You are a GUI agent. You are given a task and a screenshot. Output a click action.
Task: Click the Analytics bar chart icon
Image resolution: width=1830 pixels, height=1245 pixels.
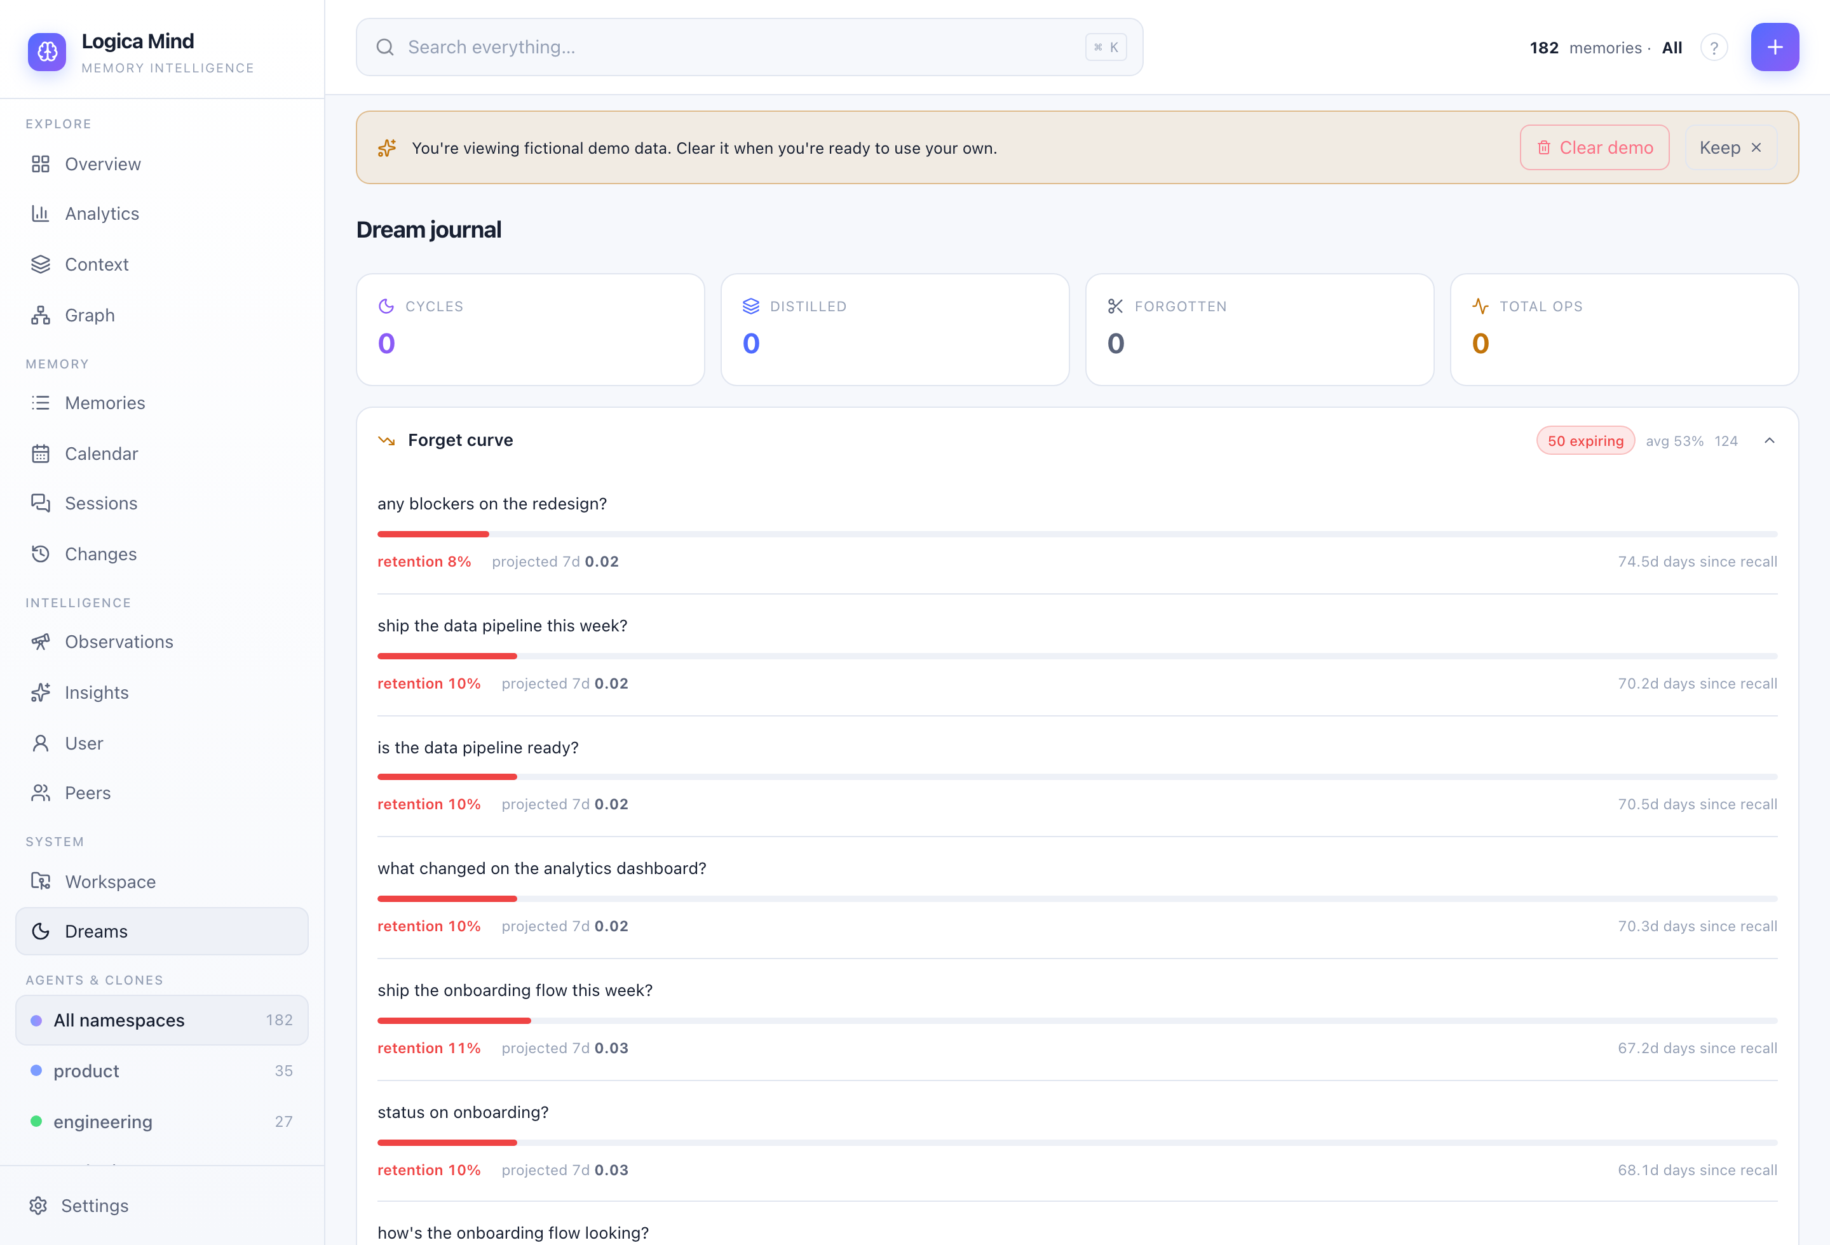pos(40,213)
